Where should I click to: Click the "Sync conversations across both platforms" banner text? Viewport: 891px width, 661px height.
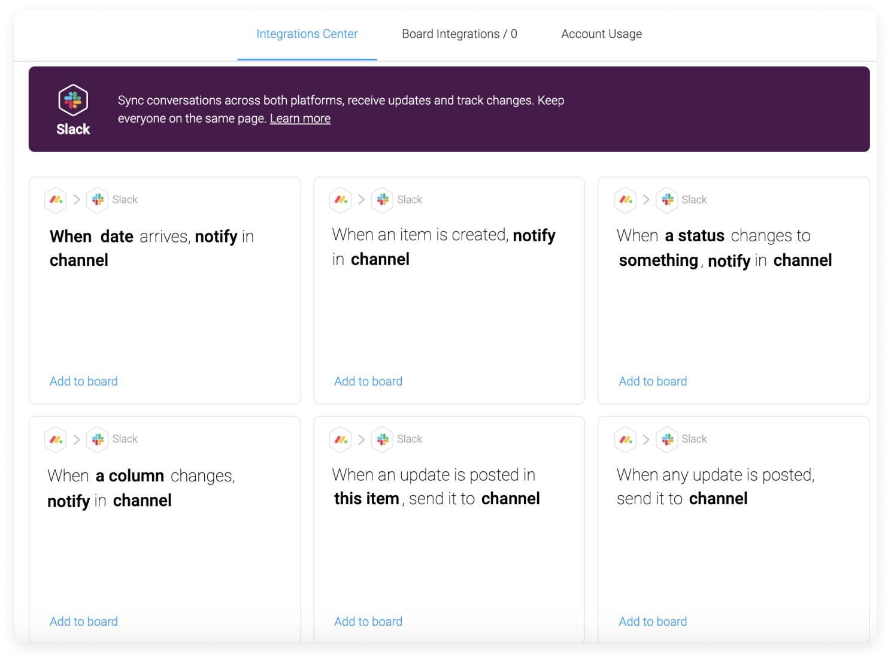click(341, 109)
